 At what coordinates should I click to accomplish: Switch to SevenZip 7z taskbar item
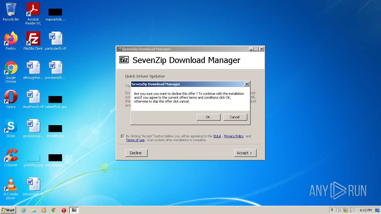pos(74,210)
